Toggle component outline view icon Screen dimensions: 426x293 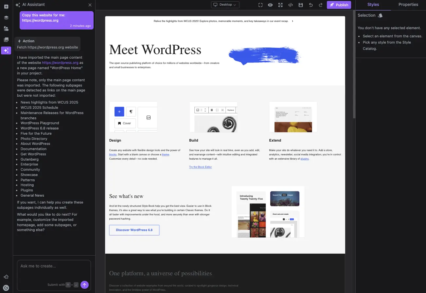(x=260, y=5)
